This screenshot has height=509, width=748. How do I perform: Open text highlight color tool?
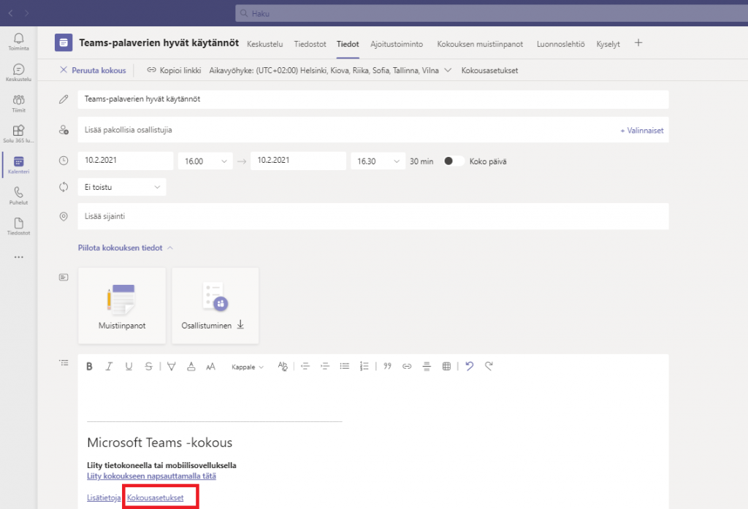(x=171, y=367)
